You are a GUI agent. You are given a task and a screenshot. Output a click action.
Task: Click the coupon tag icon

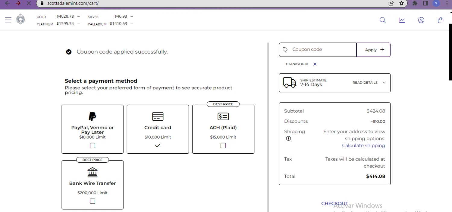coord(285,50)
